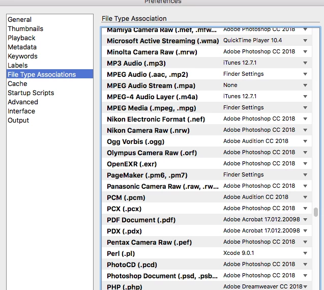The height and width of the screenshot is (290, 324).
Task: Select the 'PDF Document (.pdf)' label
Action: 141,220
